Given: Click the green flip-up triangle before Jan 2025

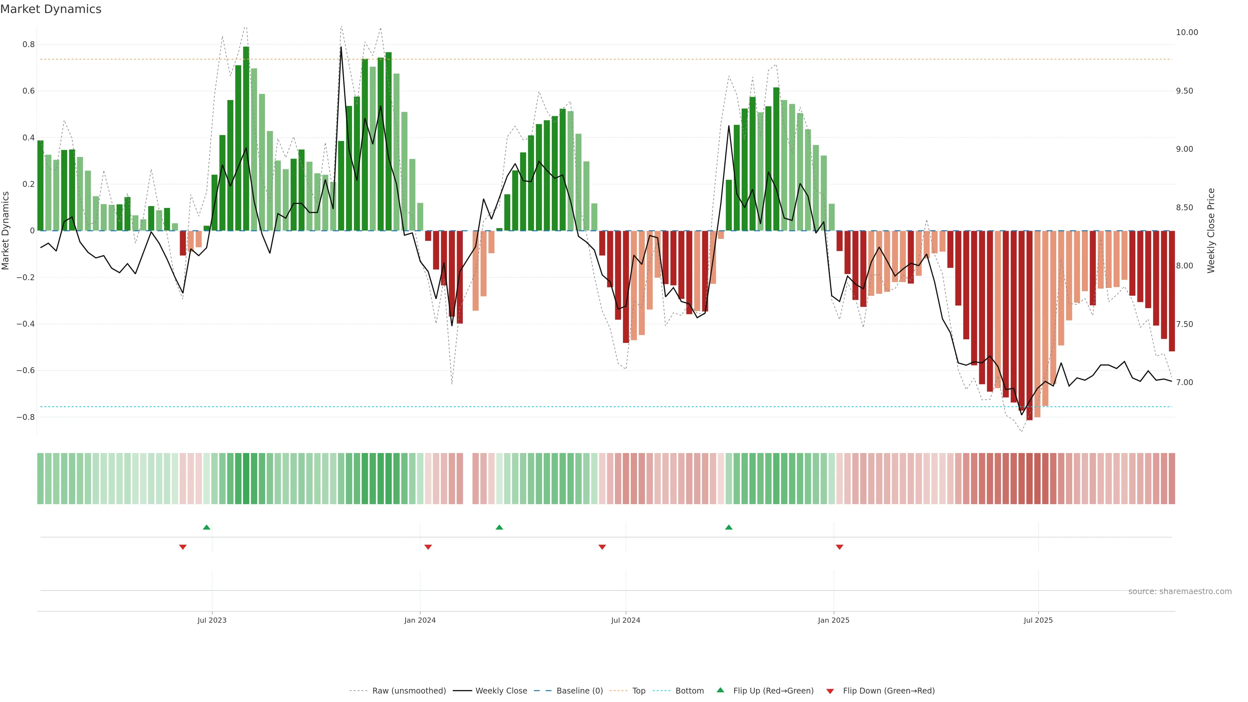Looking at the screenshot, I should 729,527.
